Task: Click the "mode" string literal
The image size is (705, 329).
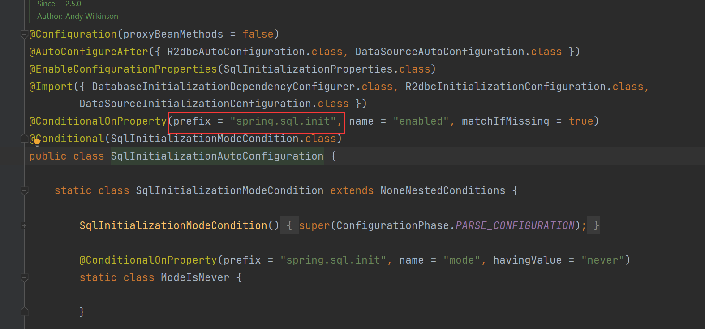Action: click(x=462, y=260)
